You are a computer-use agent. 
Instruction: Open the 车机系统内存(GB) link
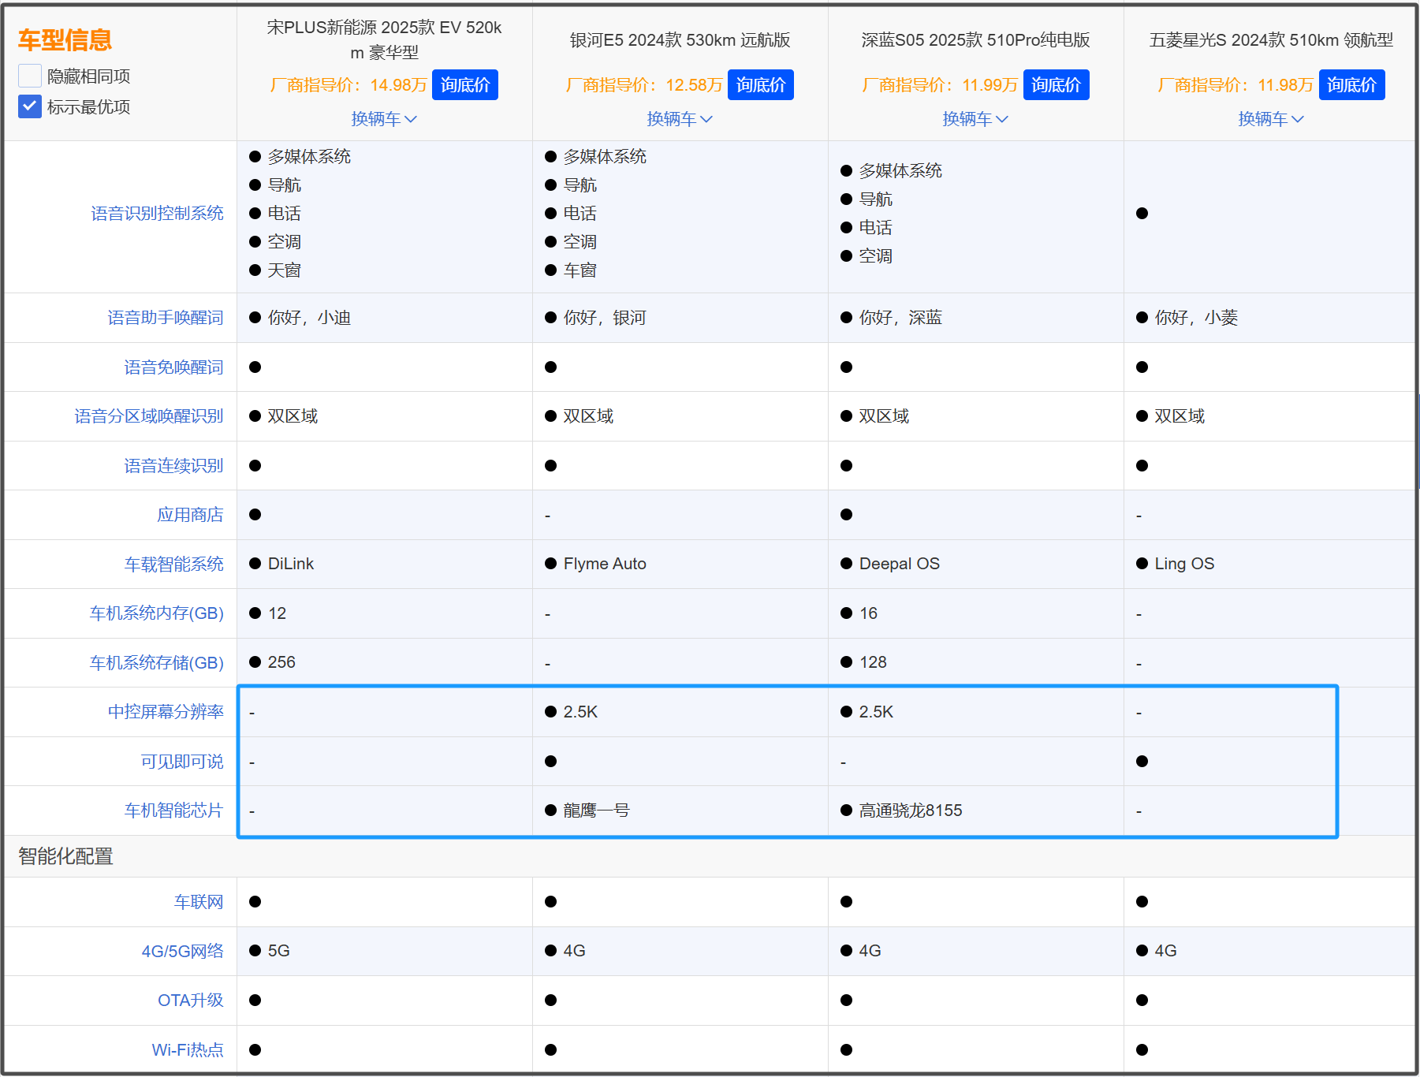point(157,613)
